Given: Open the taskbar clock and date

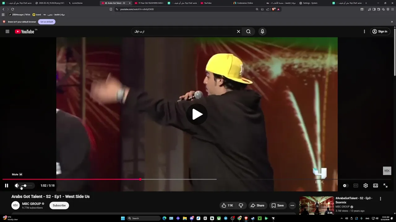Looking at the screenshot, I should (x=386, y=218).
